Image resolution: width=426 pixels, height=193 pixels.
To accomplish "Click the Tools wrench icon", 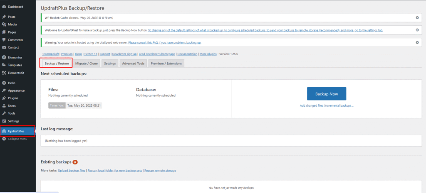I will [4, 113].
